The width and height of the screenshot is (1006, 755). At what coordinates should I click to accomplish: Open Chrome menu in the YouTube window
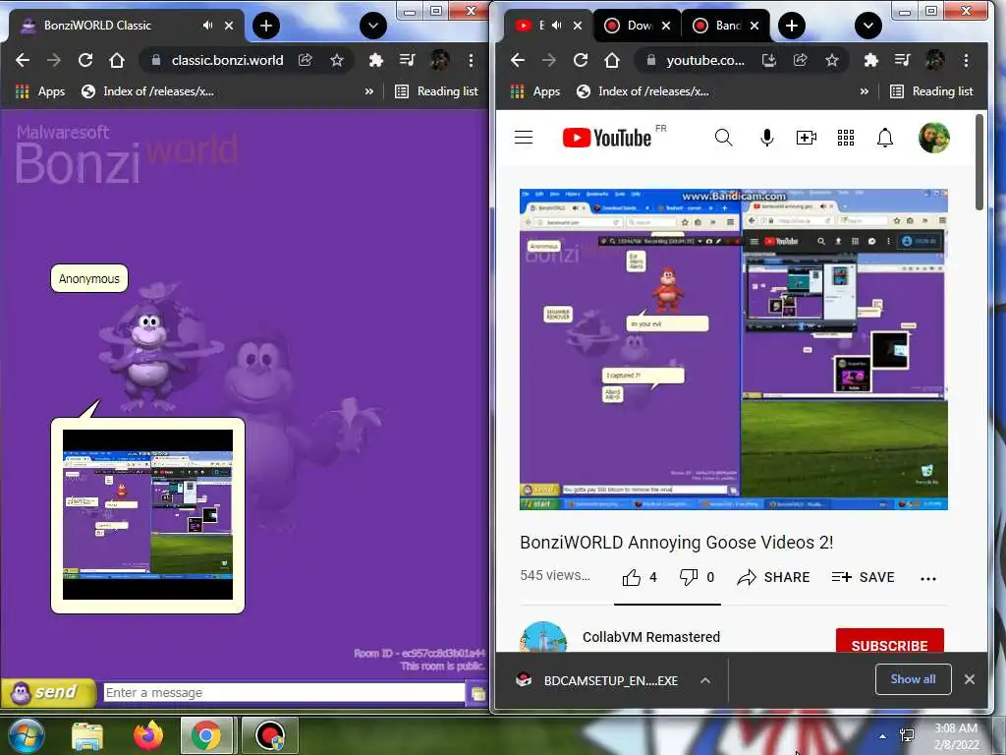[x=967, y=60]
